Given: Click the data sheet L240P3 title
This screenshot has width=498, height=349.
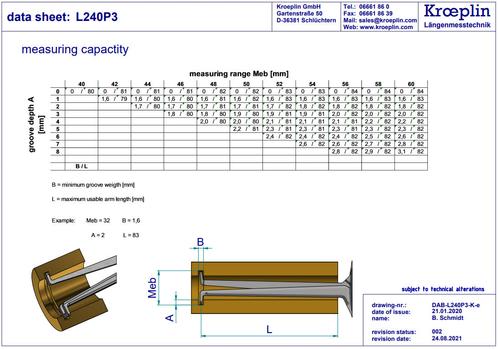Looking at the screenshot, I should [x=63, y=17].
